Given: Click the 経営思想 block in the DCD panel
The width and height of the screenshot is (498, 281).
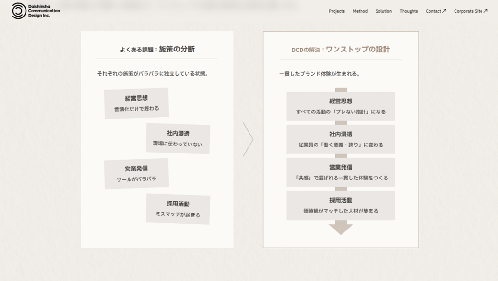Looking at the screenshot, I should pos(341,106).
